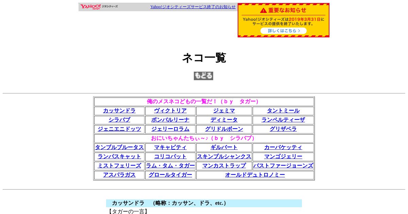Click the ランペルティーザ link
Viewport: 408px width, 214px height.
(x=283, y=120)
